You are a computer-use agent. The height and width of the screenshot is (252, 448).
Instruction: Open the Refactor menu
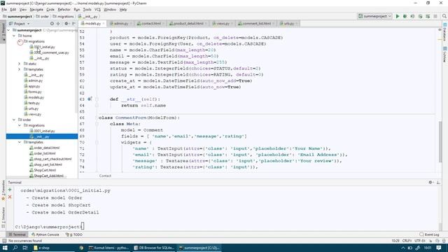coord(64,9)
